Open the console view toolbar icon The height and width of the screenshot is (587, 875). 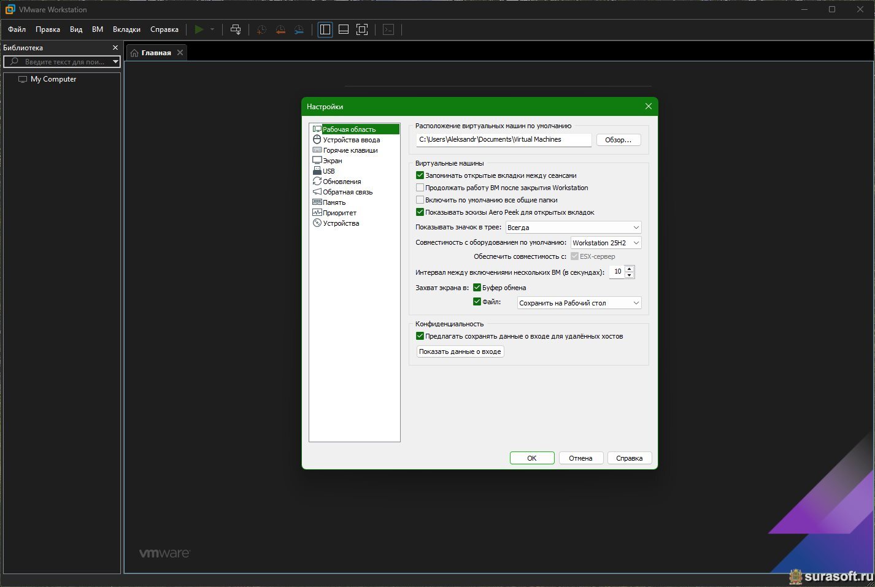[x=388, y=29]
